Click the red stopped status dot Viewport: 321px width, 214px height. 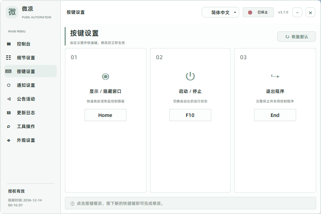(250, 13)
